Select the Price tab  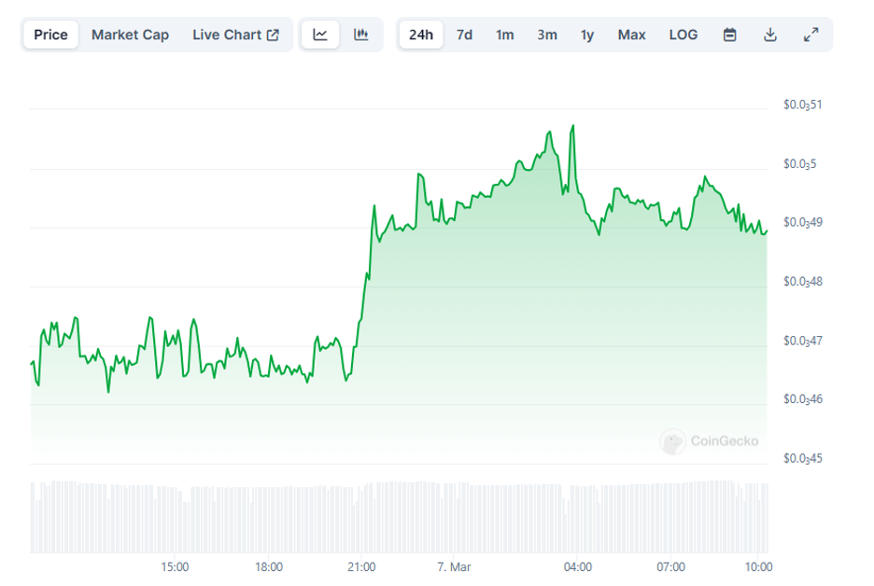click(x=50, y=35)
